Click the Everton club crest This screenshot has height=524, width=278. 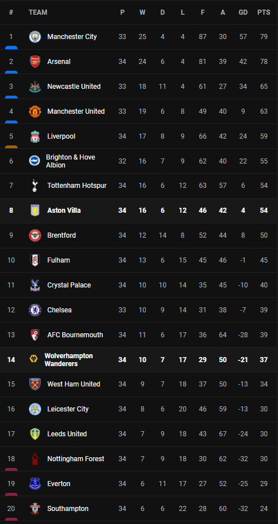(34, 484)
